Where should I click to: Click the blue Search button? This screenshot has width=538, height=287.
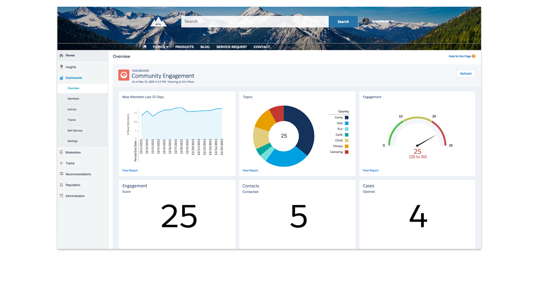[343, 22]
